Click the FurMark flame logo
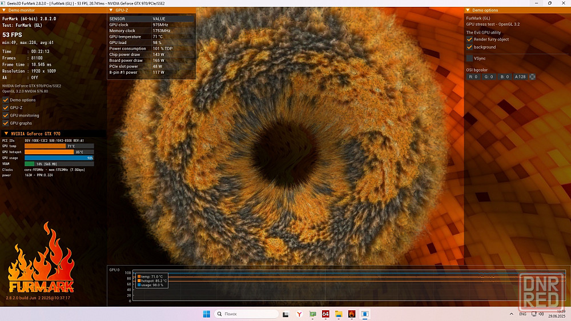571x321 pixels. [41, 257]
